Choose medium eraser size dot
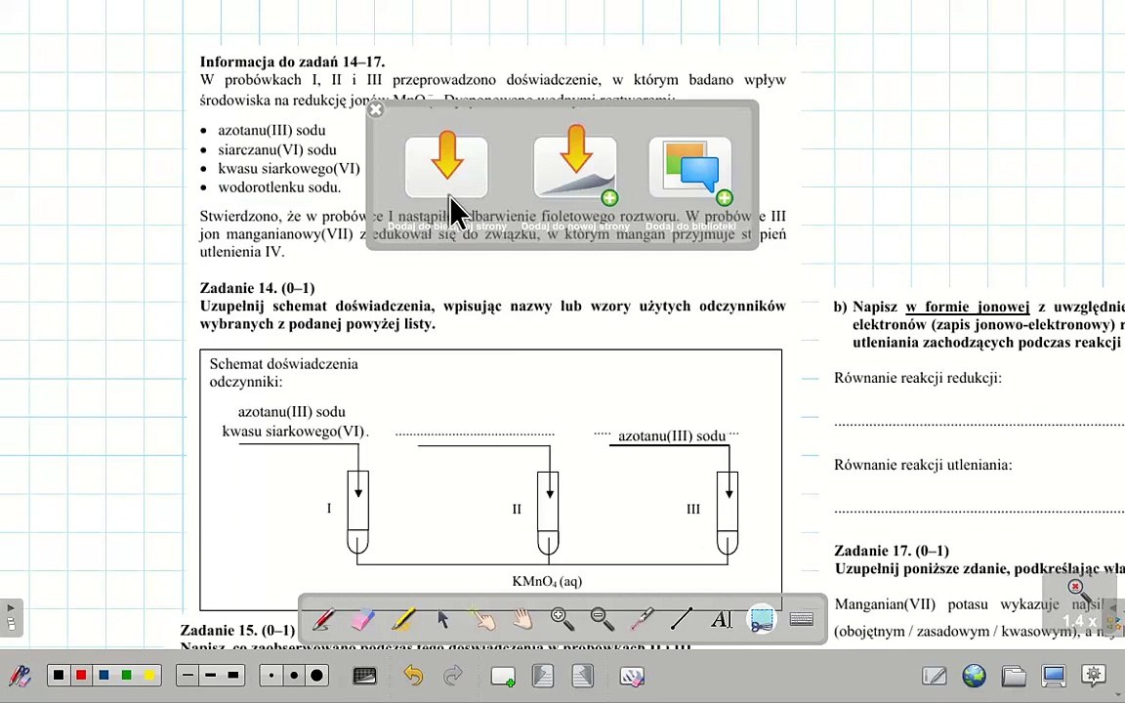 click(293, 675)
